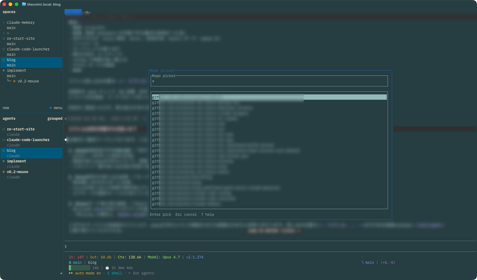Viewport: 477px width, 280px height.
Task: Open a new tab with the plus icon
Action: click(x=87, y=12)
